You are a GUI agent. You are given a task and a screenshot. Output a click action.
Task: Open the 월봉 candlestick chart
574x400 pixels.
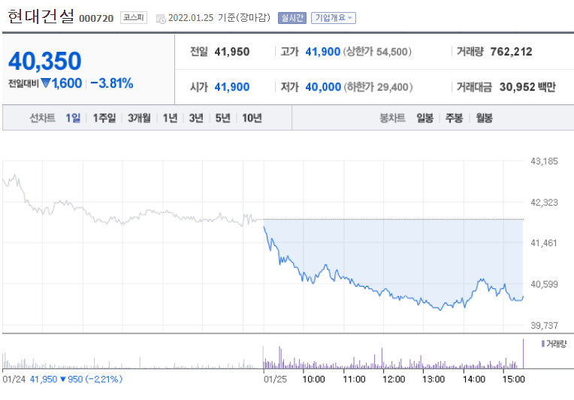pos(484,118)
